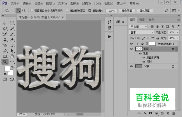182x117 pixels.
Task: Open the Actions play panel icon
Action: point(110,37)
